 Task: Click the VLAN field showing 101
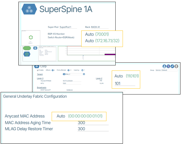click(125, 83)
